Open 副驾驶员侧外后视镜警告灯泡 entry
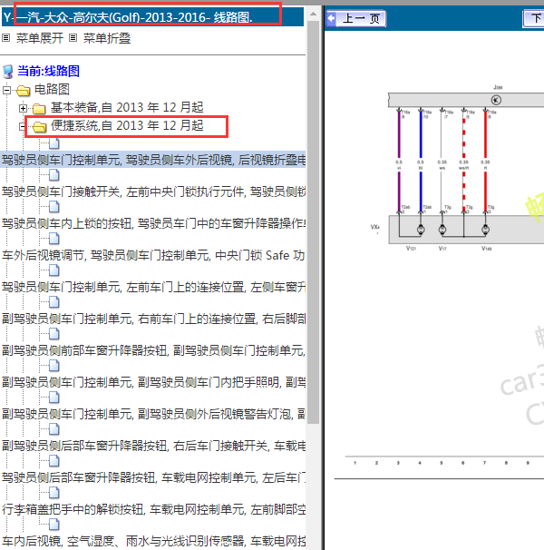 (x=153, y=414)
